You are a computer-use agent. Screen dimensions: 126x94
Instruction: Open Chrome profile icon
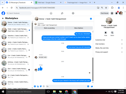tap(119, 8)
